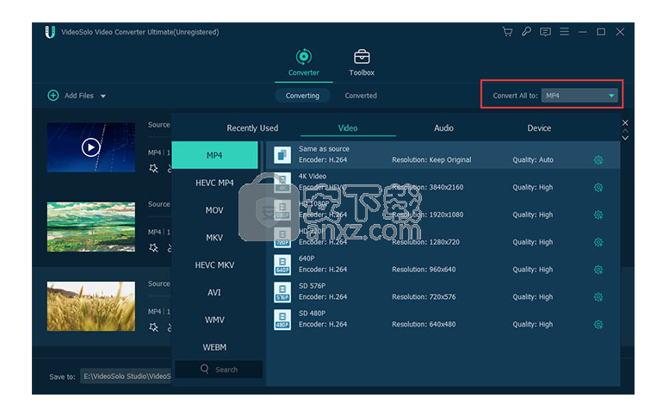Open the Video format tab
Screen dimensions: 663x417
348,128
